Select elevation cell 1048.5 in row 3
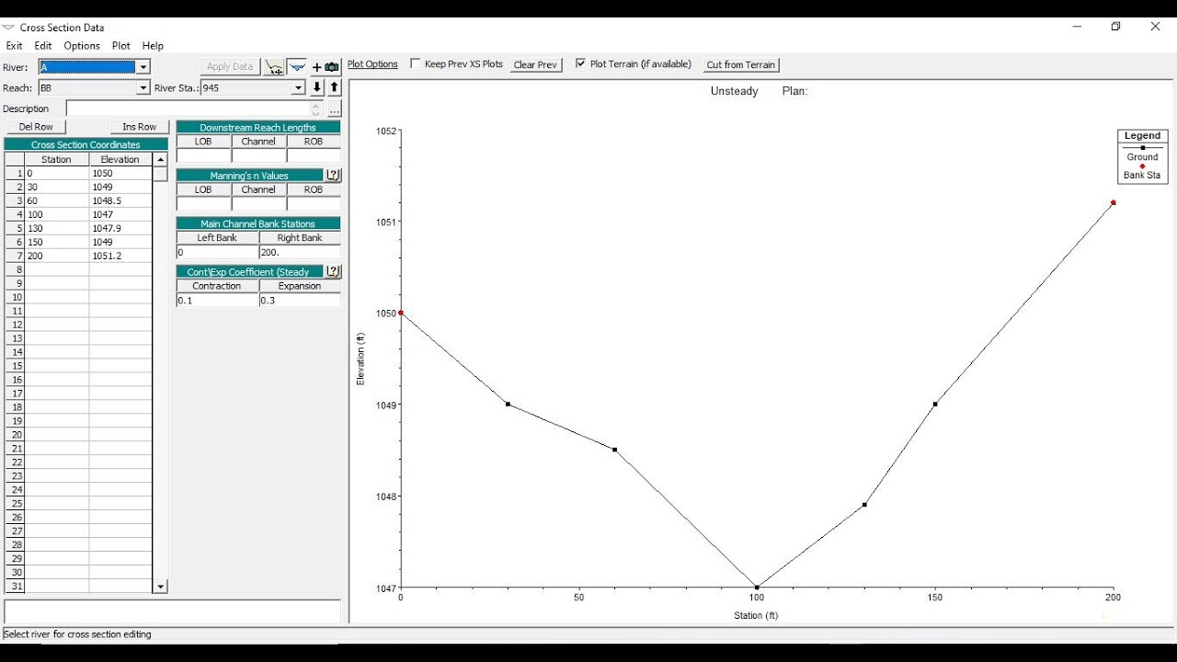Screen dimensions: 1177x662 120,200
